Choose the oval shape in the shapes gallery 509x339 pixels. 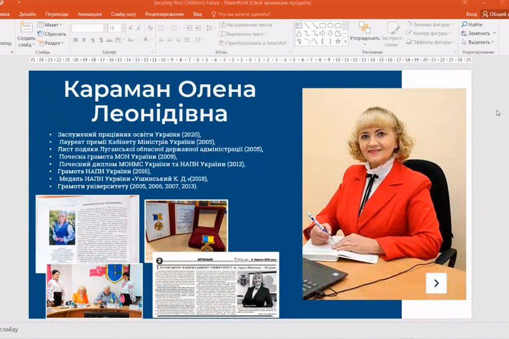[x=330, y=25]
